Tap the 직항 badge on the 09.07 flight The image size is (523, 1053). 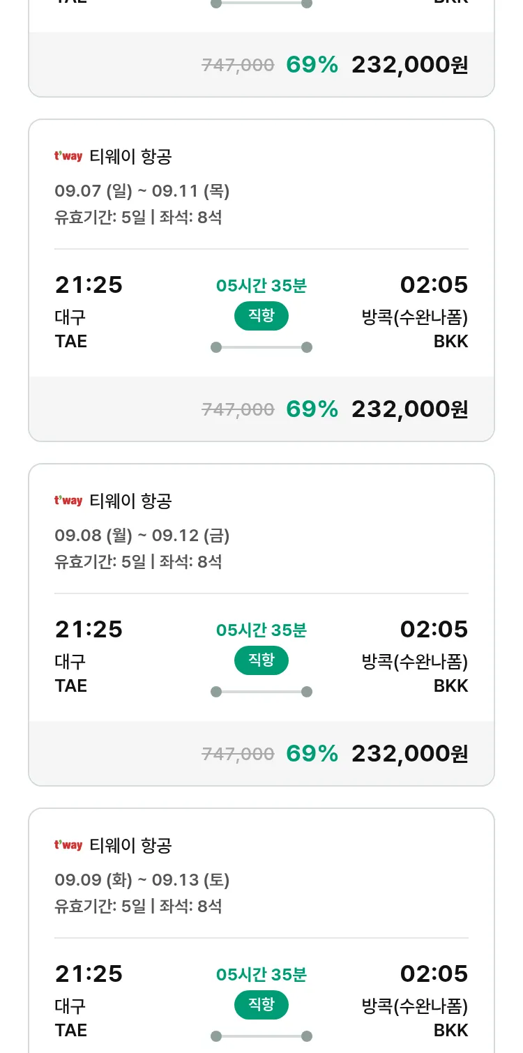(261, 316)
